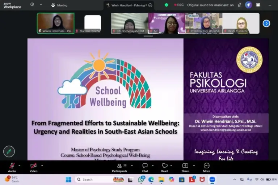Open Microsoft Store from the taskbar

(182, 180)
